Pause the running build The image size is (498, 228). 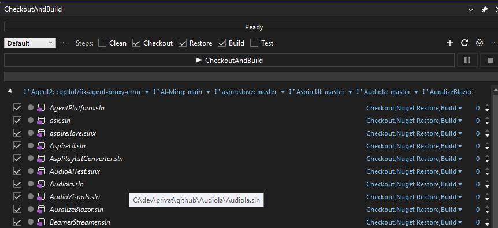pos(467,60)
